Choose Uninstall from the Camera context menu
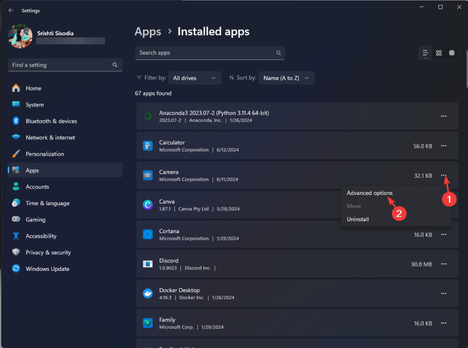This screenshot has height=348, width=468. coord(358,219)
